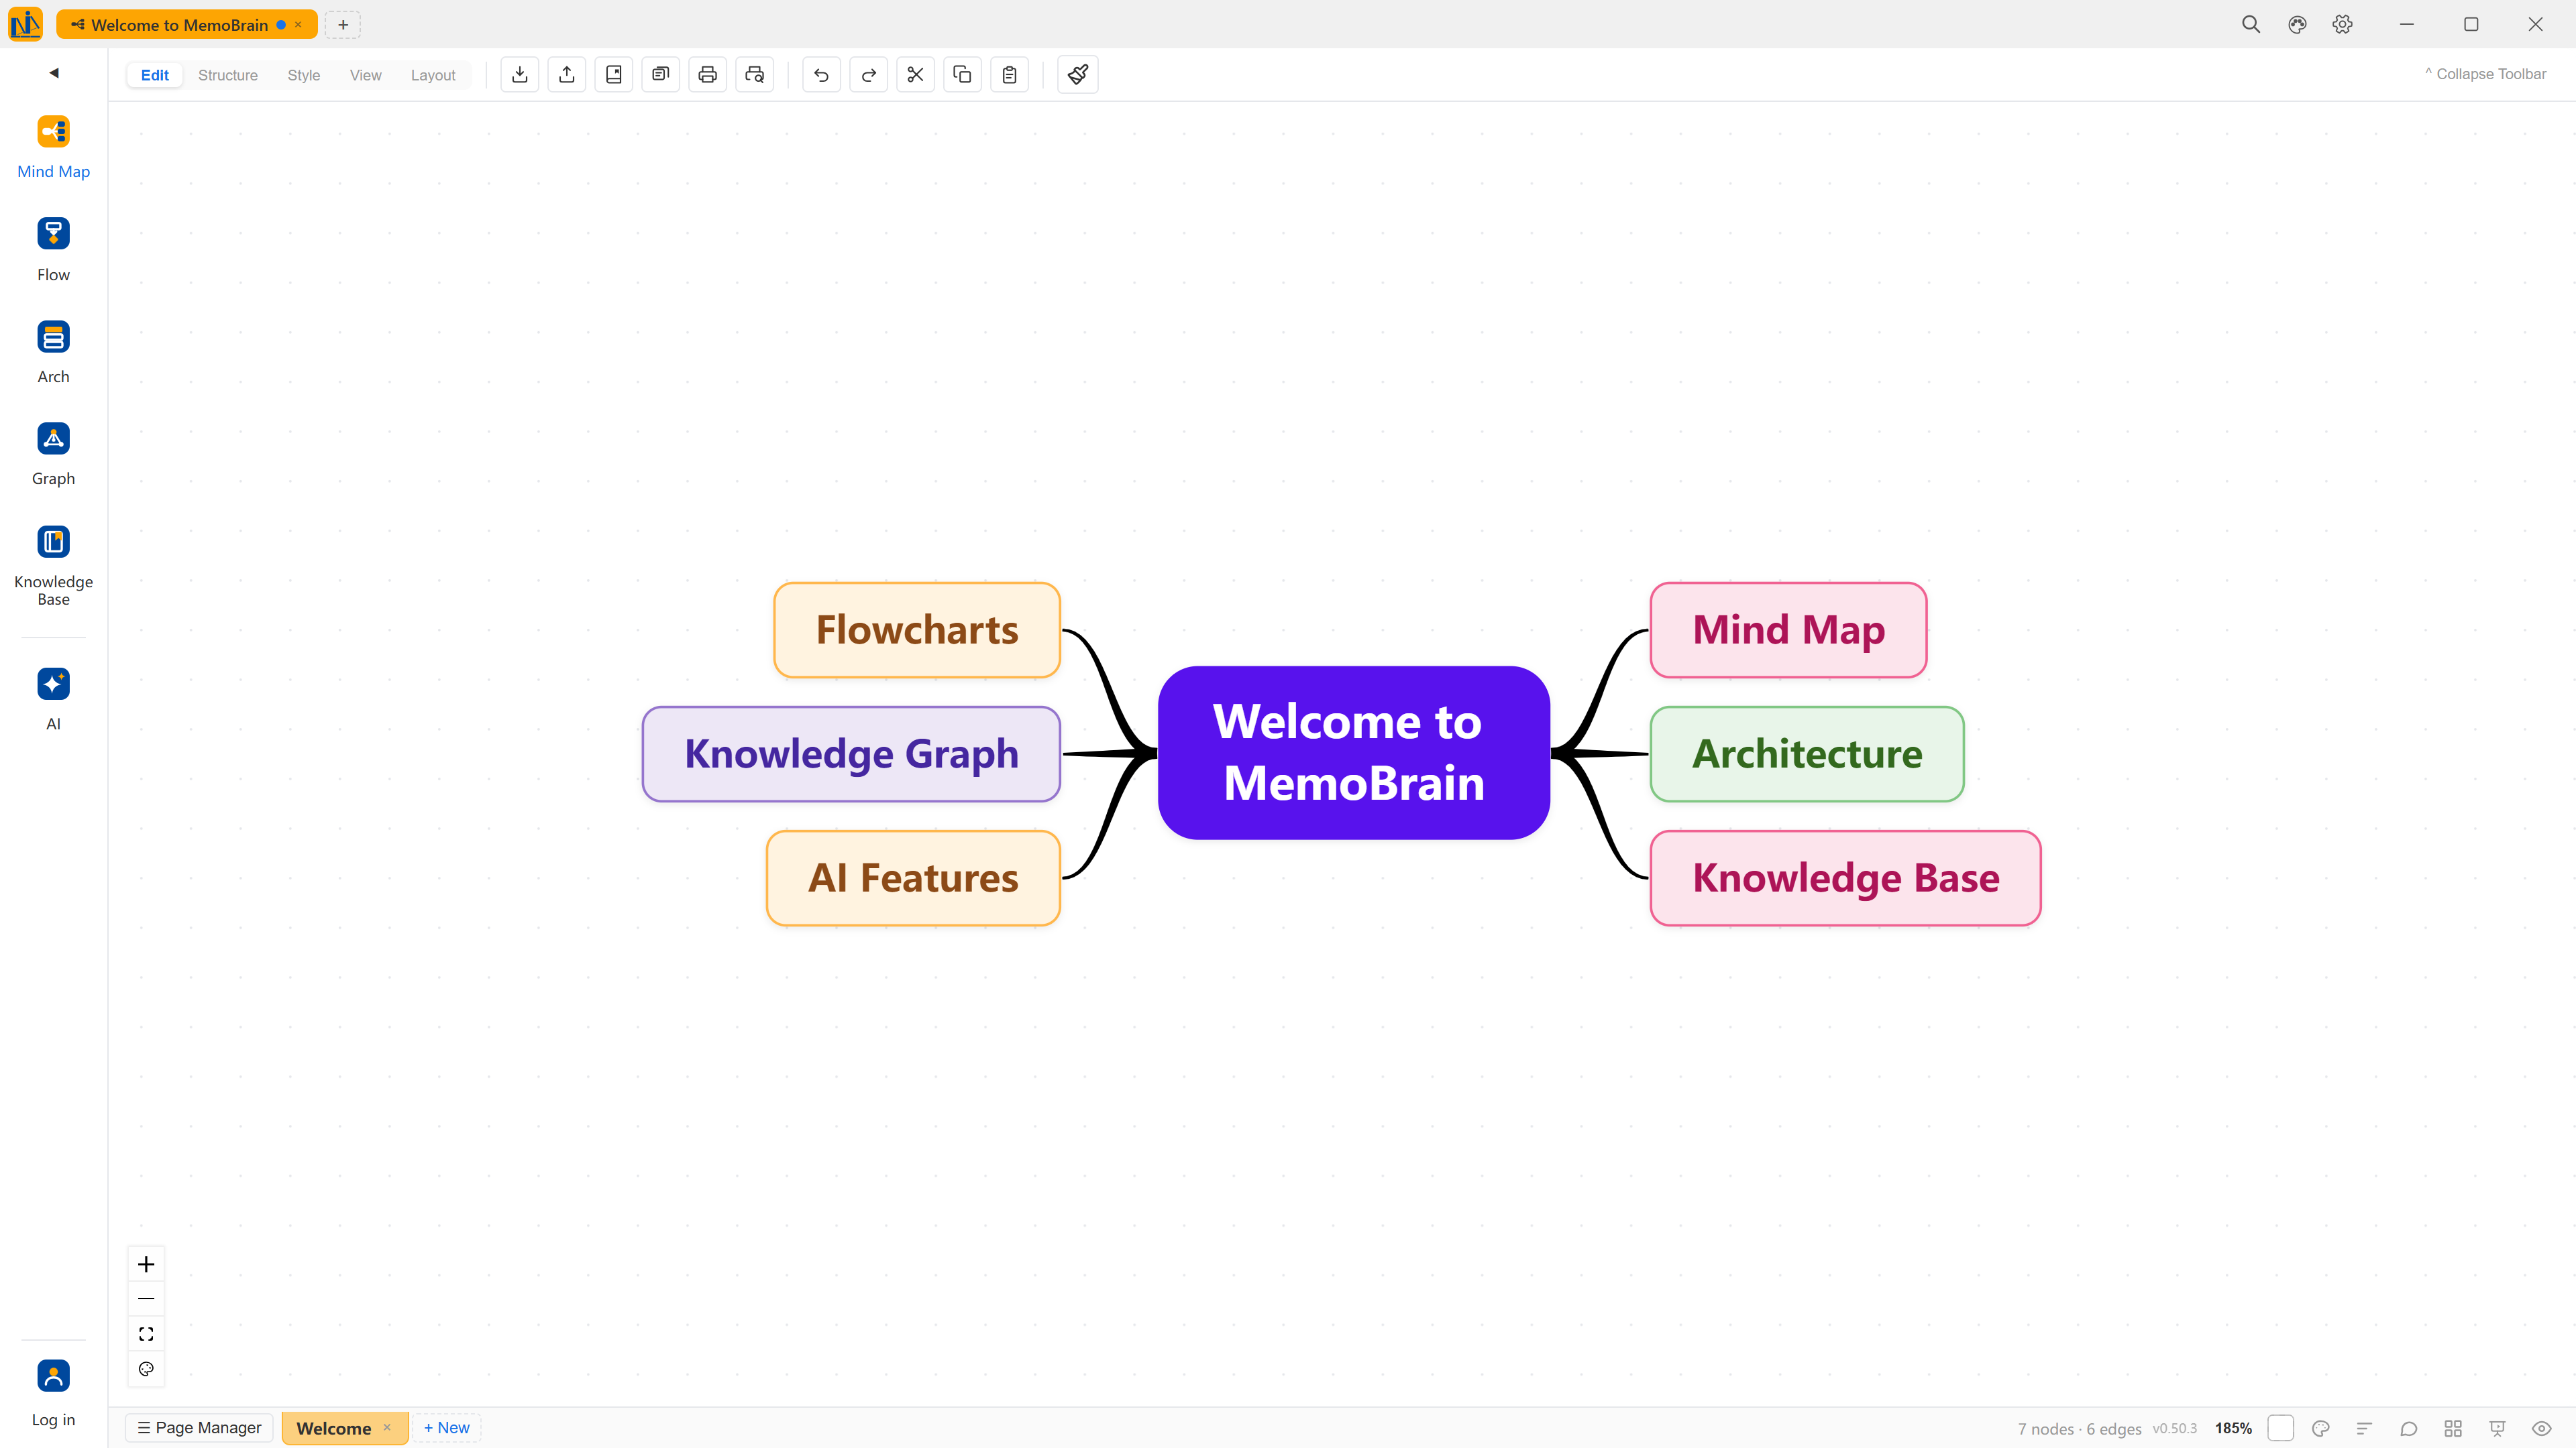
Task: Open the Arch sidebar tool
Action: [x=53, y=352]
